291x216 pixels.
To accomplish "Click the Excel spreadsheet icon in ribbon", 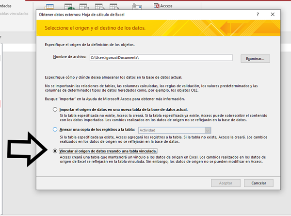I will point(69,6).
